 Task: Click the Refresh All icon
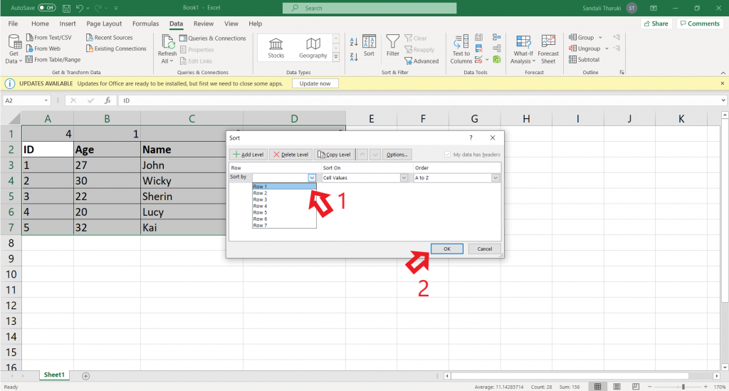[167, 43]
